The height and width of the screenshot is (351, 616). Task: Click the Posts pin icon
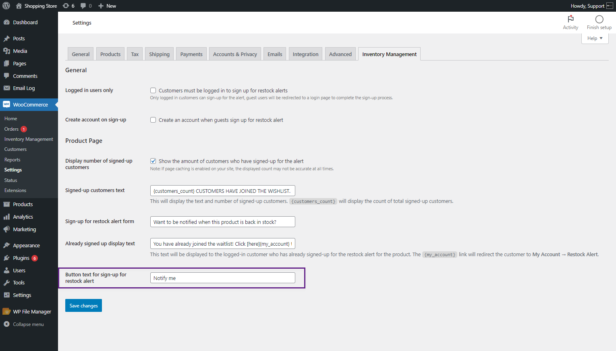(x=6, y=38)
